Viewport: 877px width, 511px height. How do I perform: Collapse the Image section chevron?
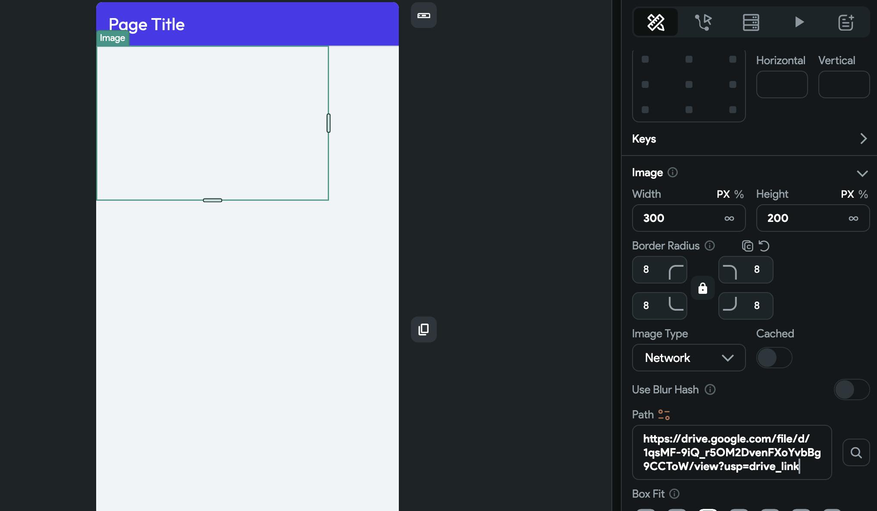863,172
